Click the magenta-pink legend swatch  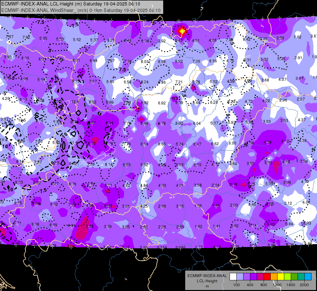click(x=260, y=277)
